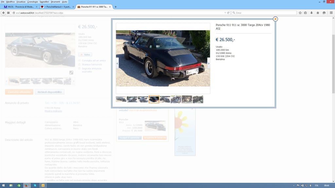Open the chat bubble toolbar icon
Screen dimensions: 335x188
324,13
